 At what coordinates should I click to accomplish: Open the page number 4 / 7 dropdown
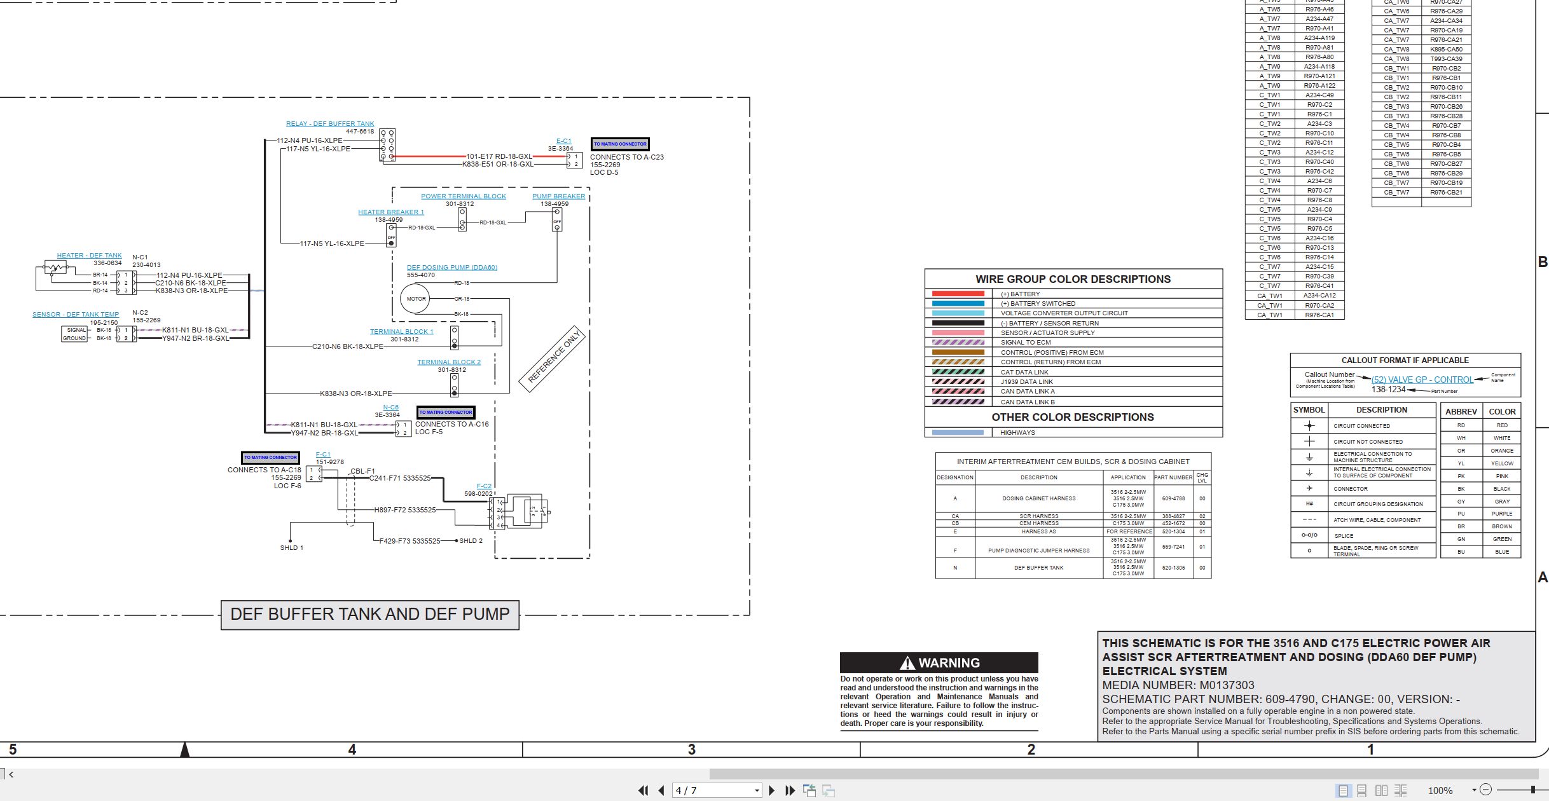757,790
